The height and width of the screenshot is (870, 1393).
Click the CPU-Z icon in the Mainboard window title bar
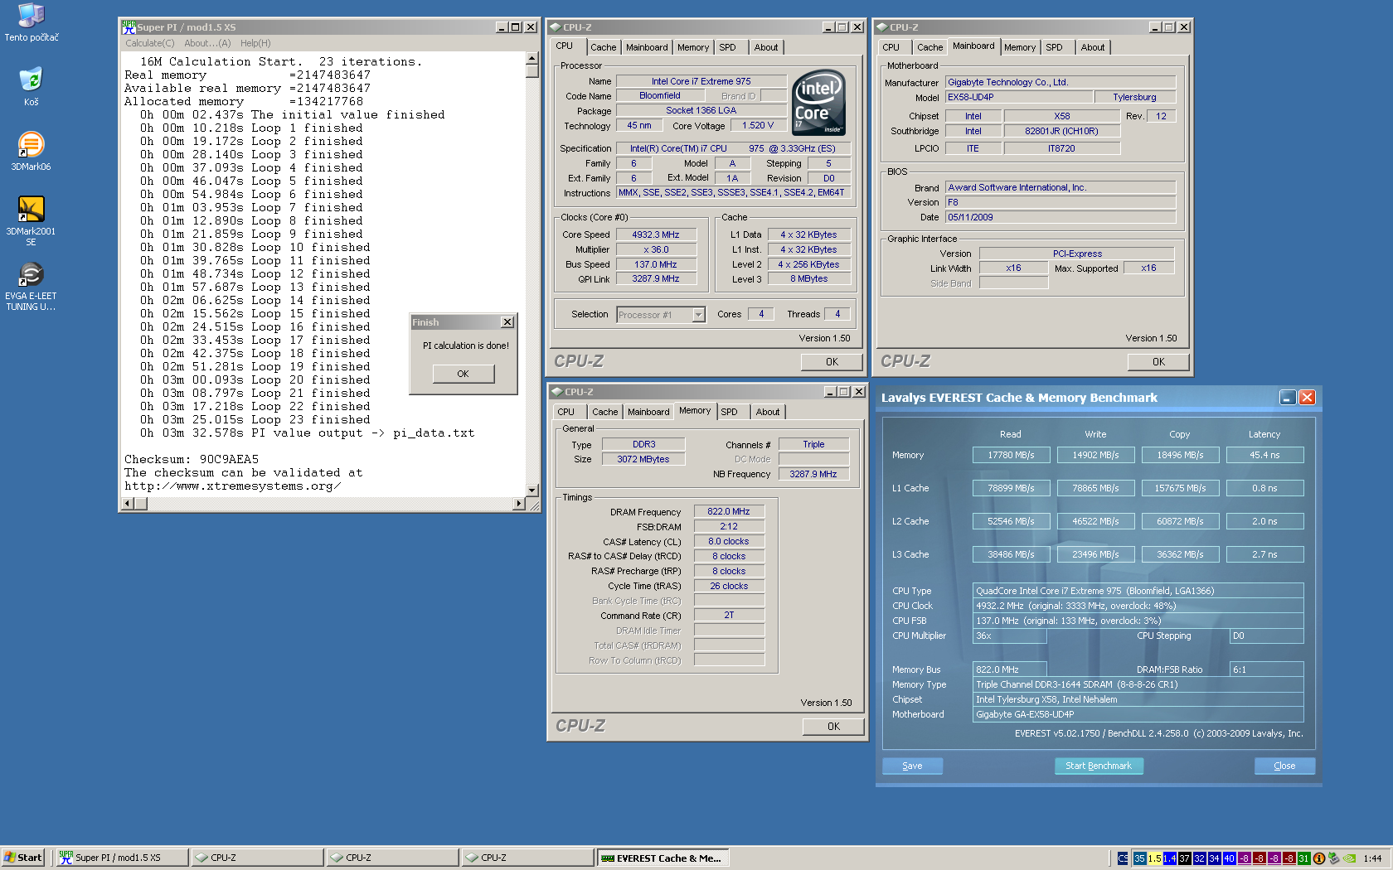pos(882,27)
